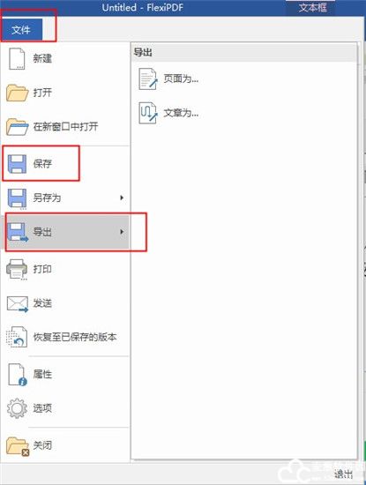Screen dimensions: 366x485
Task: Click the 新建 blank page icon
Action: [x=17, y=58]
